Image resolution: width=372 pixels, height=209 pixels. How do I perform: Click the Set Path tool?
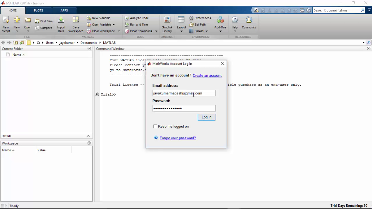[197, 25]
